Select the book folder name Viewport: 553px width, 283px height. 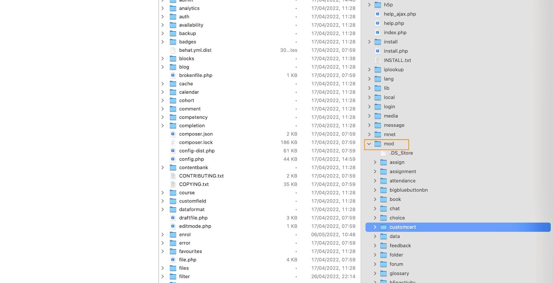[x=395, y=199]
